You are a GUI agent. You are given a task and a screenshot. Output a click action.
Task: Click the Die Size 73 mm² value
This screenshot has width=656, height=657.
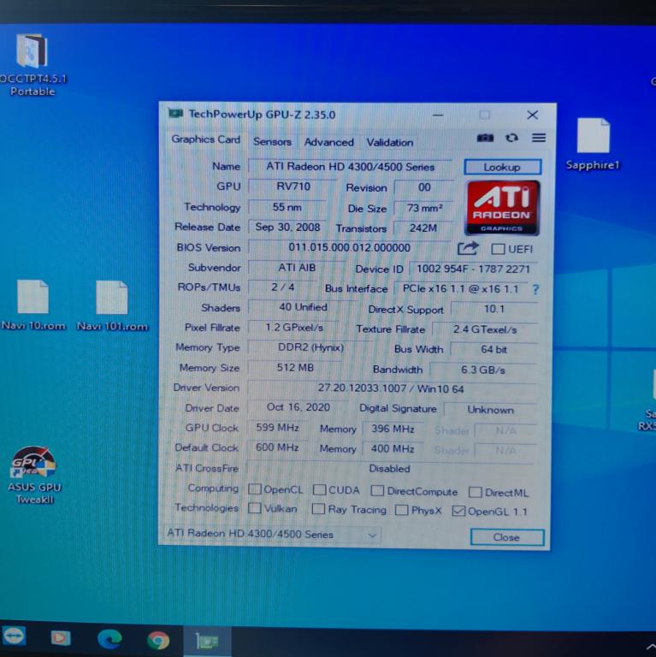(425, 208)
